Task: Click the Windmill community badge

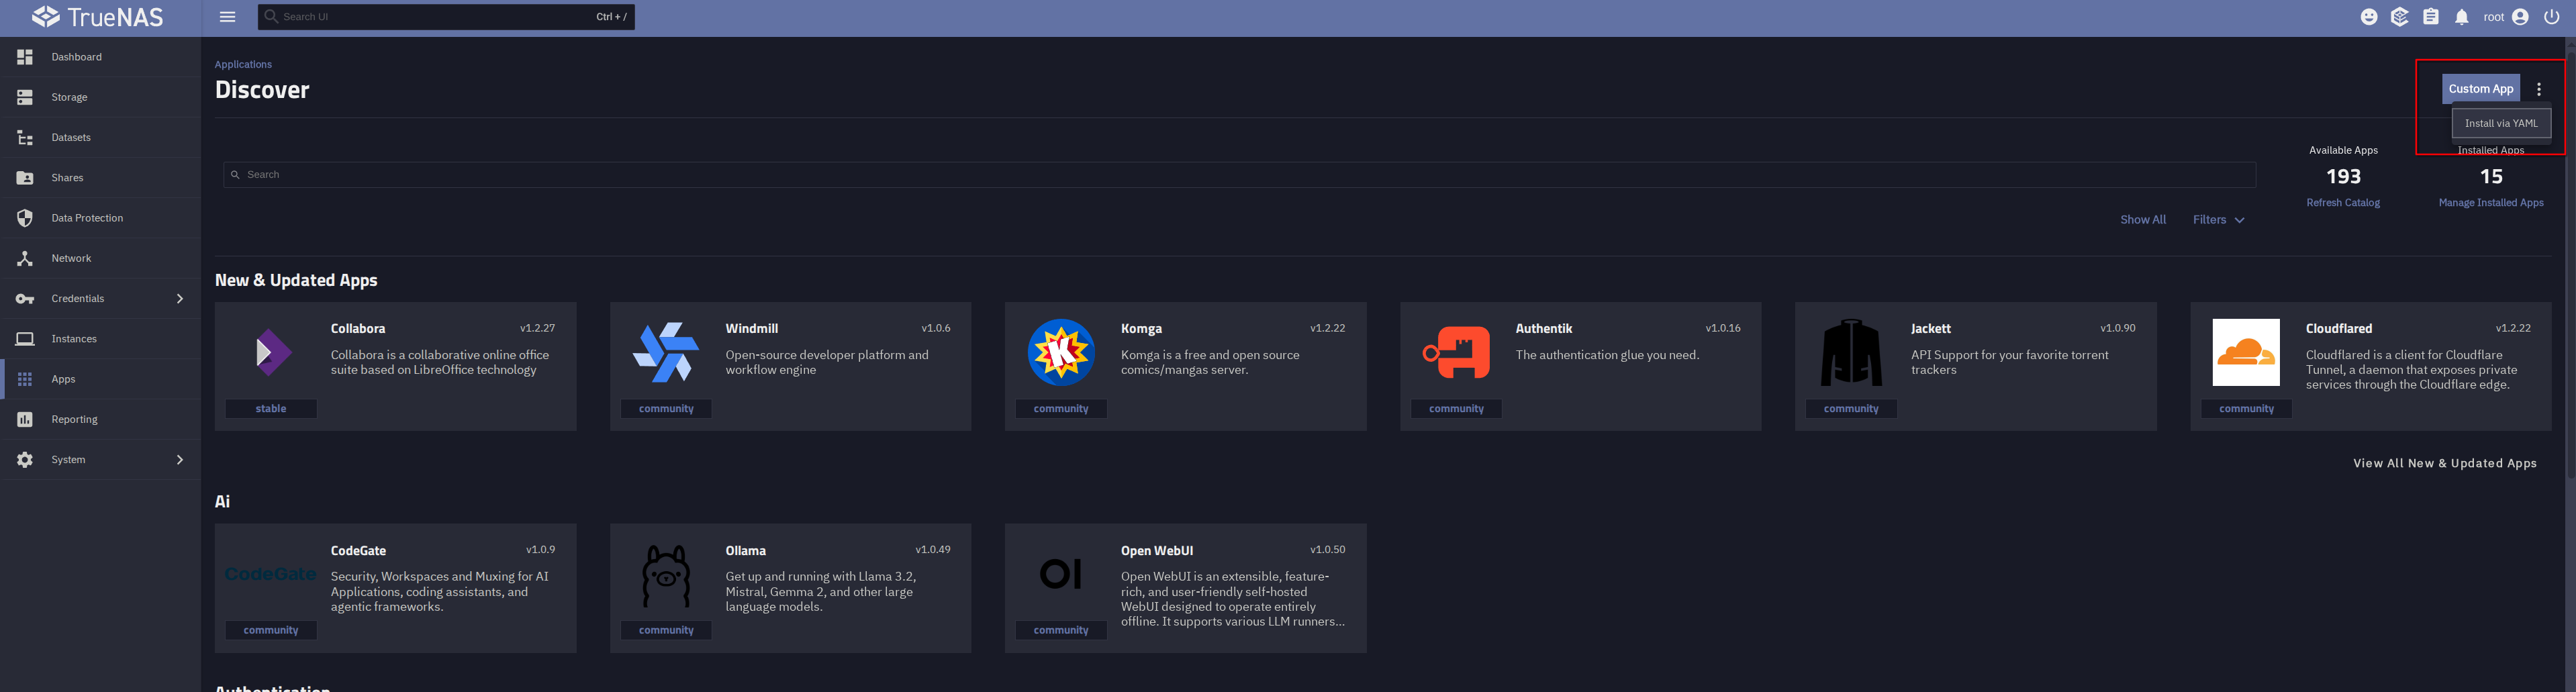Action: coord(666,409)
